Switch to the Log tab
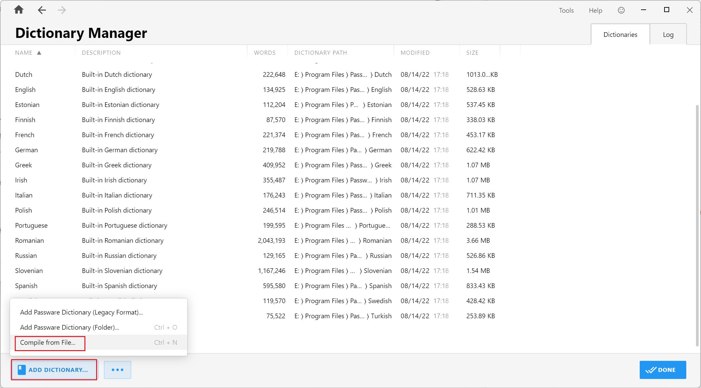The width and height of the screenshot is (701, 388). pos(668,35)
